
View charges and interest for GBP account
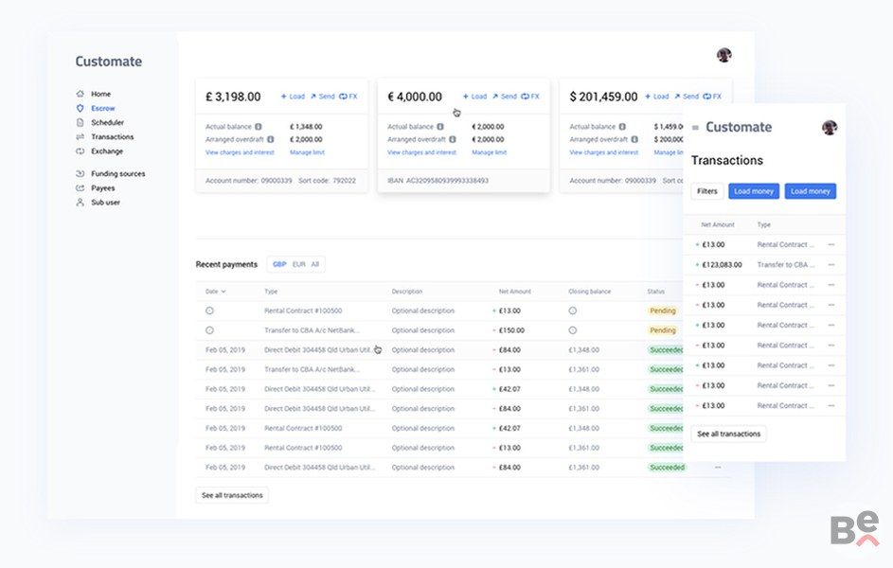pyautogui.click(x=240, y=152)
